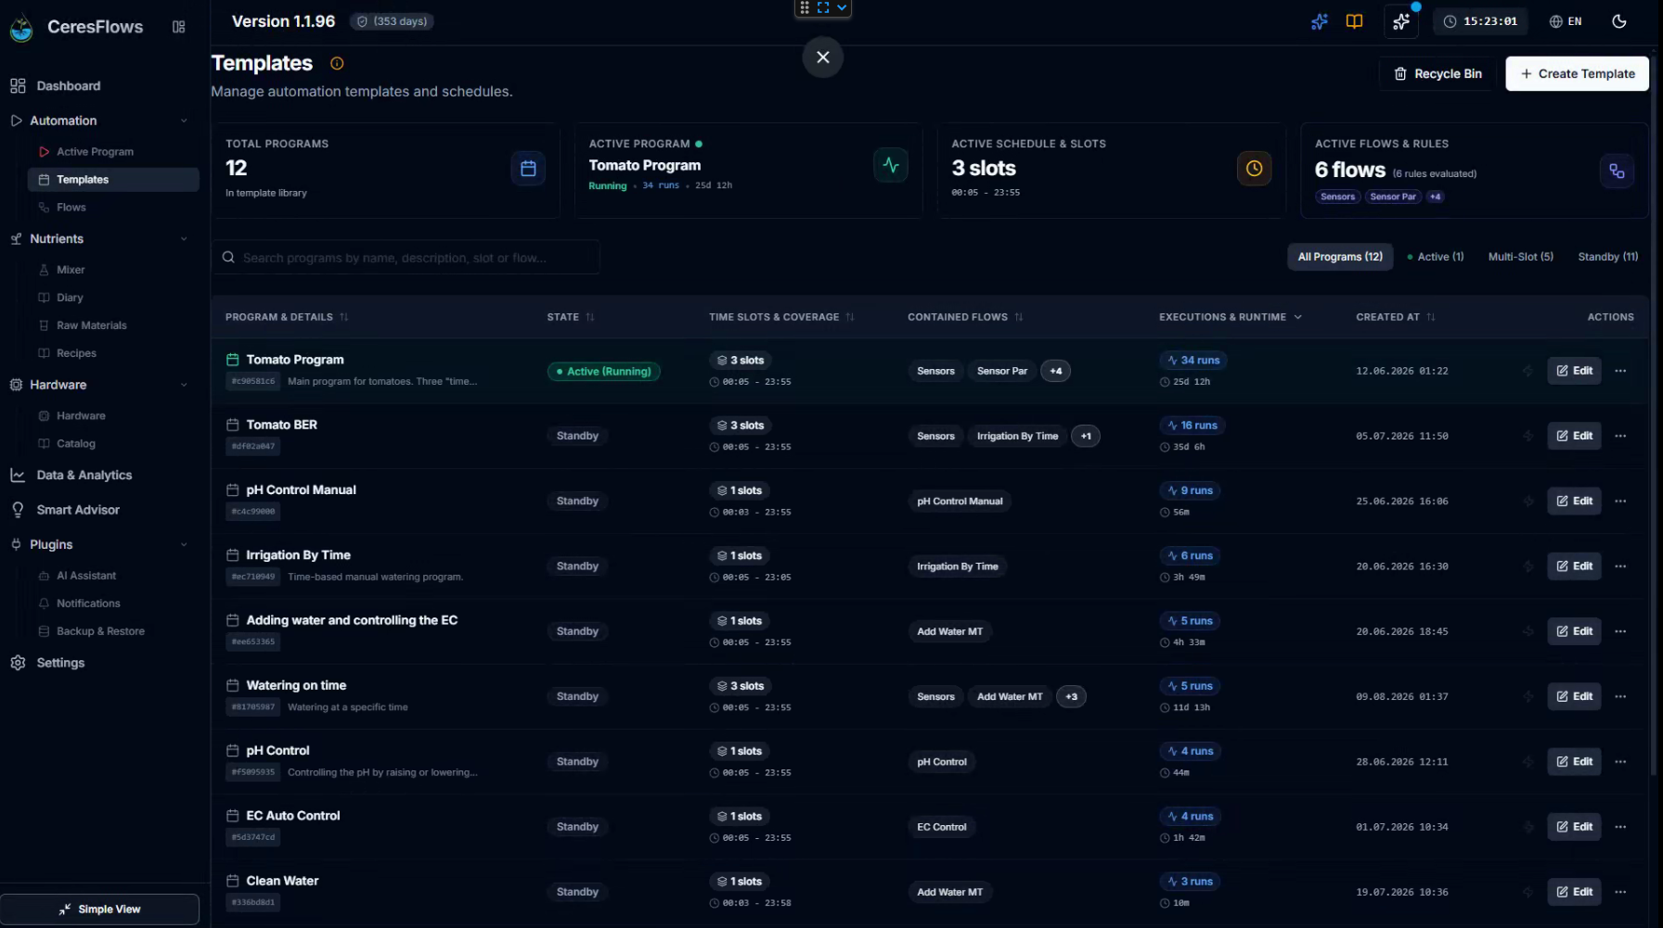
Task: Open the Recycle Bin
Action: [1437, 73]
